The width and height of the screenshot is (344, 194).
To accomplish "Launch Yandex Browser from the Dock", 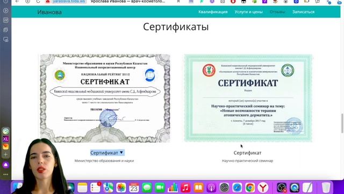I will [263, 188].
